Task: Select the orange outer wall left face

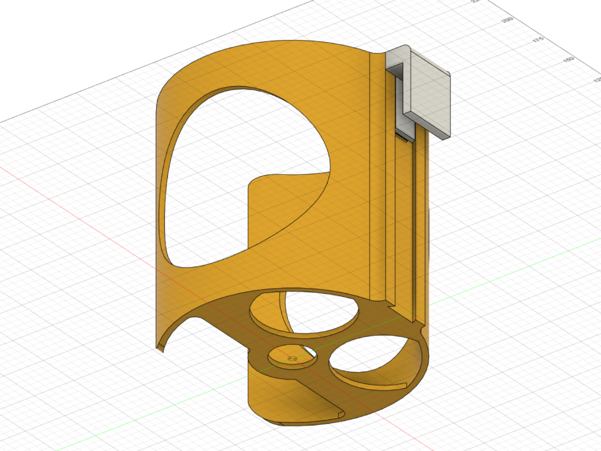Action: pyautogui.click(x=162, y=299)
